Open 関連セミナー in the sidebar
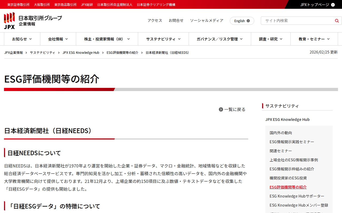This screenshot has height=213, width=342. point(281,151)
